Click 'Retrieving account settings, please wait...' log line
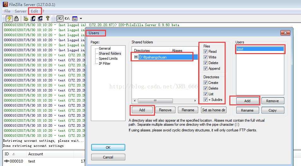The width and height of the screenshot is (301, 166). click(44, 141)
